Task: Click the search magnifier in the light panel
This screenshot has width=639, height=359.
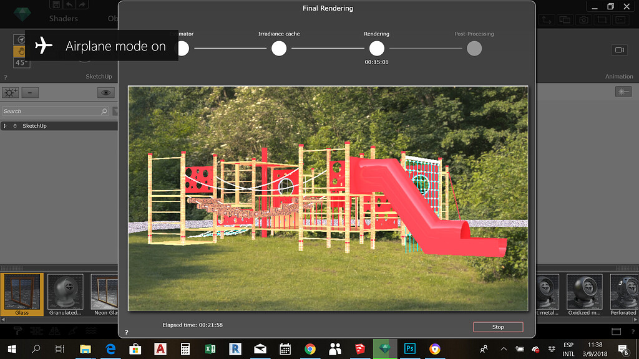Action: (x=104, y=111)
